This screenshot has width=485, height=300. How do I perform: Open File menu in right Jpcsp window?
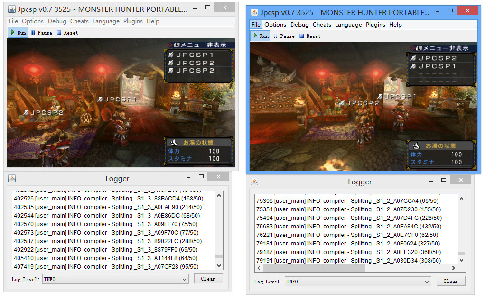256,25
